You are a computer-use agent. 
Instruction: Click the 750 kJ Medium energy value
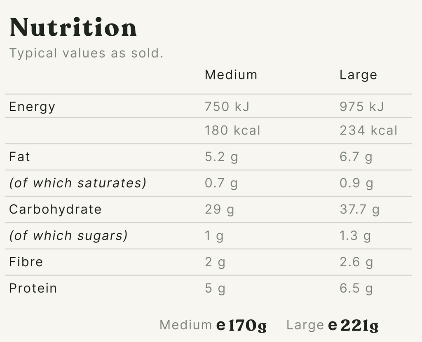click(x=227, y=107)
